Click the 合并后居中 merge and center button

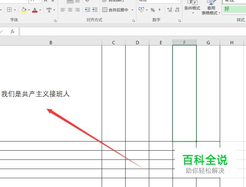coord(115,10)
